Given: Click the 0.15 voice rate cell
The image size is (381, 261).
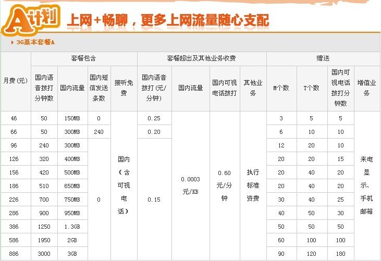Looking at the screenshot, I should [154, 200].
